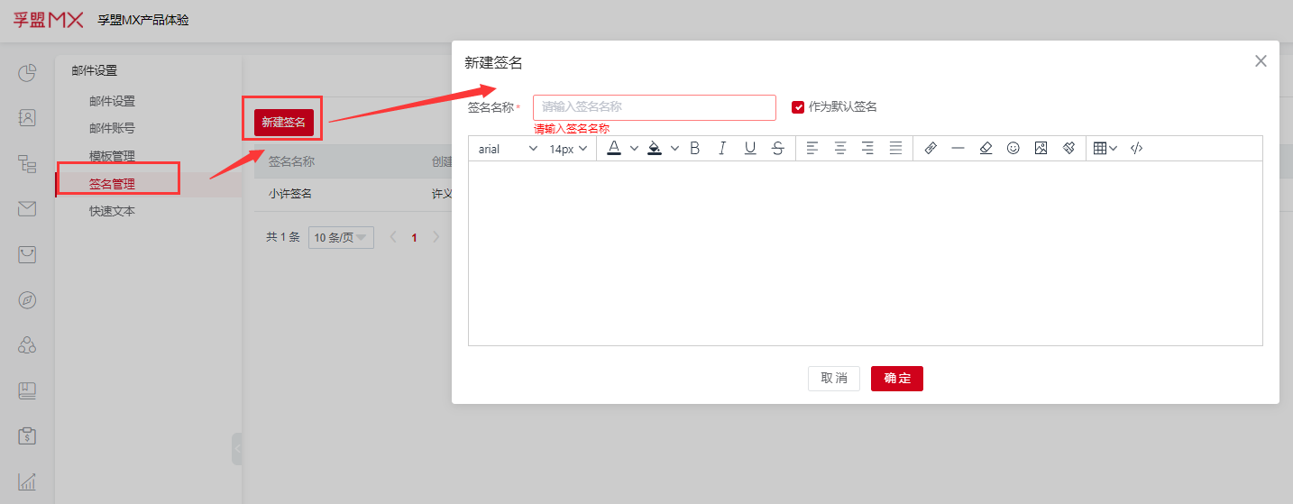Open the mail envelope icon in sidebar
1293x504 pixels.
coord(27,209)
